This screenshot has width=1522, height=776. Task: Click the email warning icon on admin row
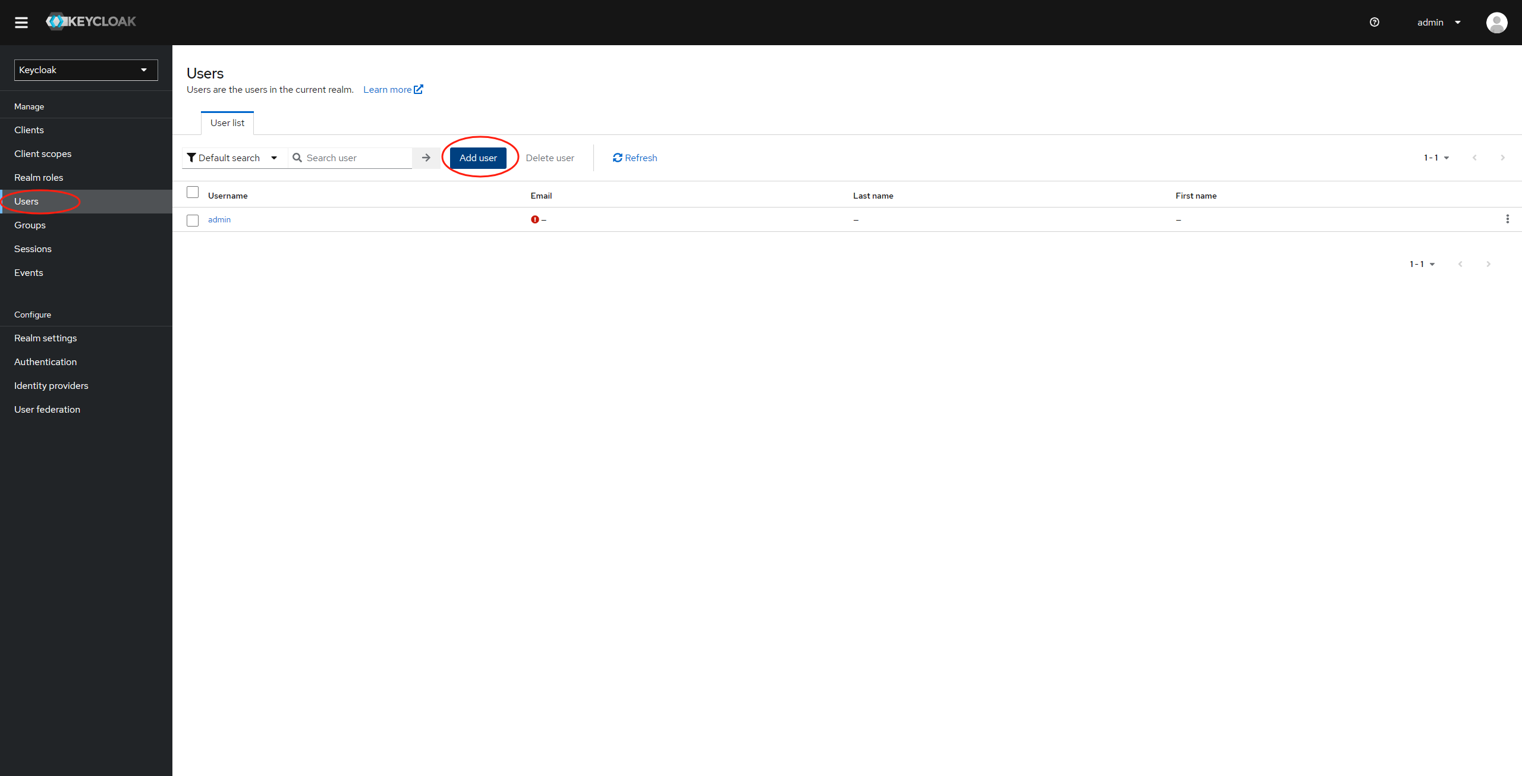(x=535, y=219)
